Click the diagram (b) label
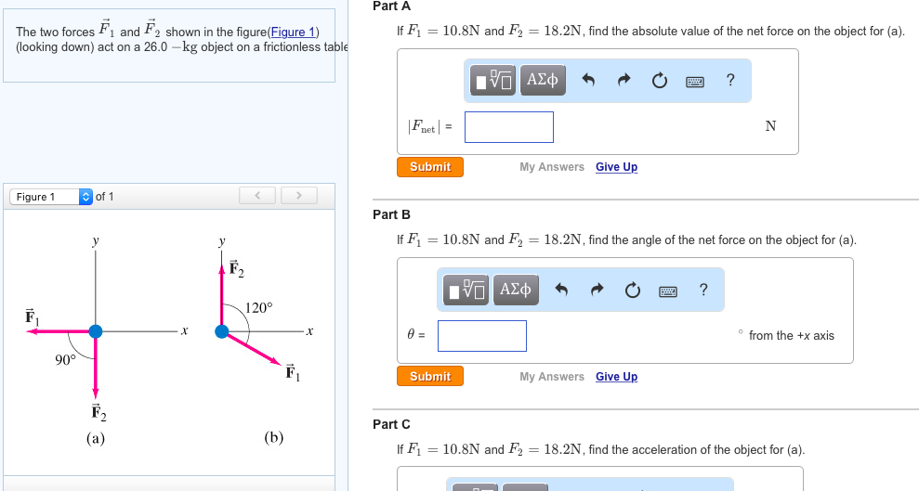Viewport: 919px width, 491px height. point(274,437)
